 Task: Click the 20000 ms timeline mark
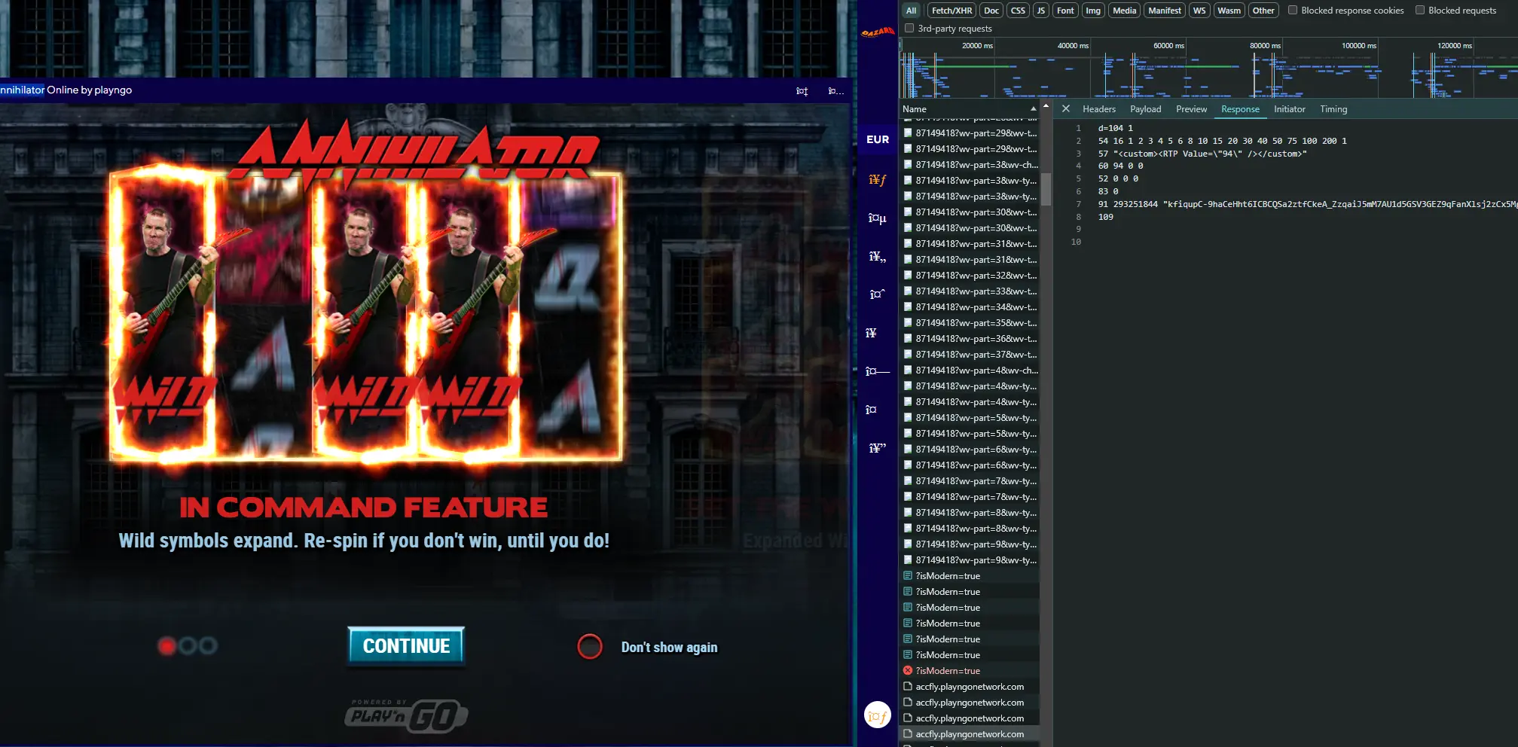point(977,46)
